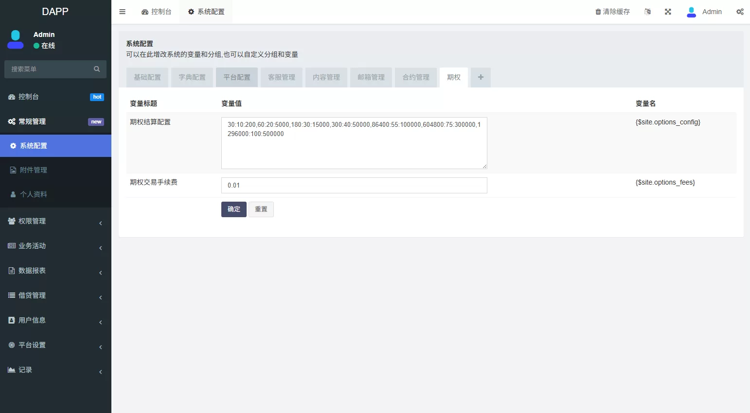Viewport: 750px width, 413px height.
Task: Enter fullscreen with the expand icon
Action: coord(668,12)
